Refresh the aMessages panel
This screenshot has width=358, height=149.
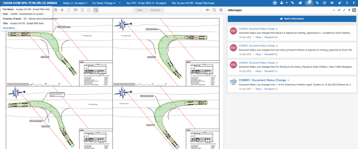[339, 10]
